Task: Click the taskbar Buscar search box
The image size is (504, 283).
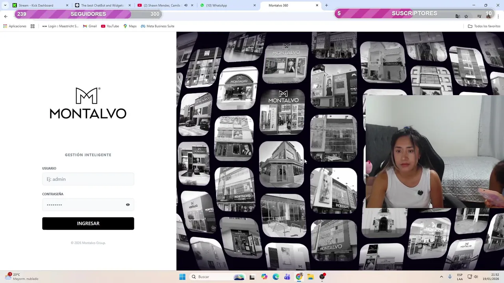Action: click(x=218, y=277)
